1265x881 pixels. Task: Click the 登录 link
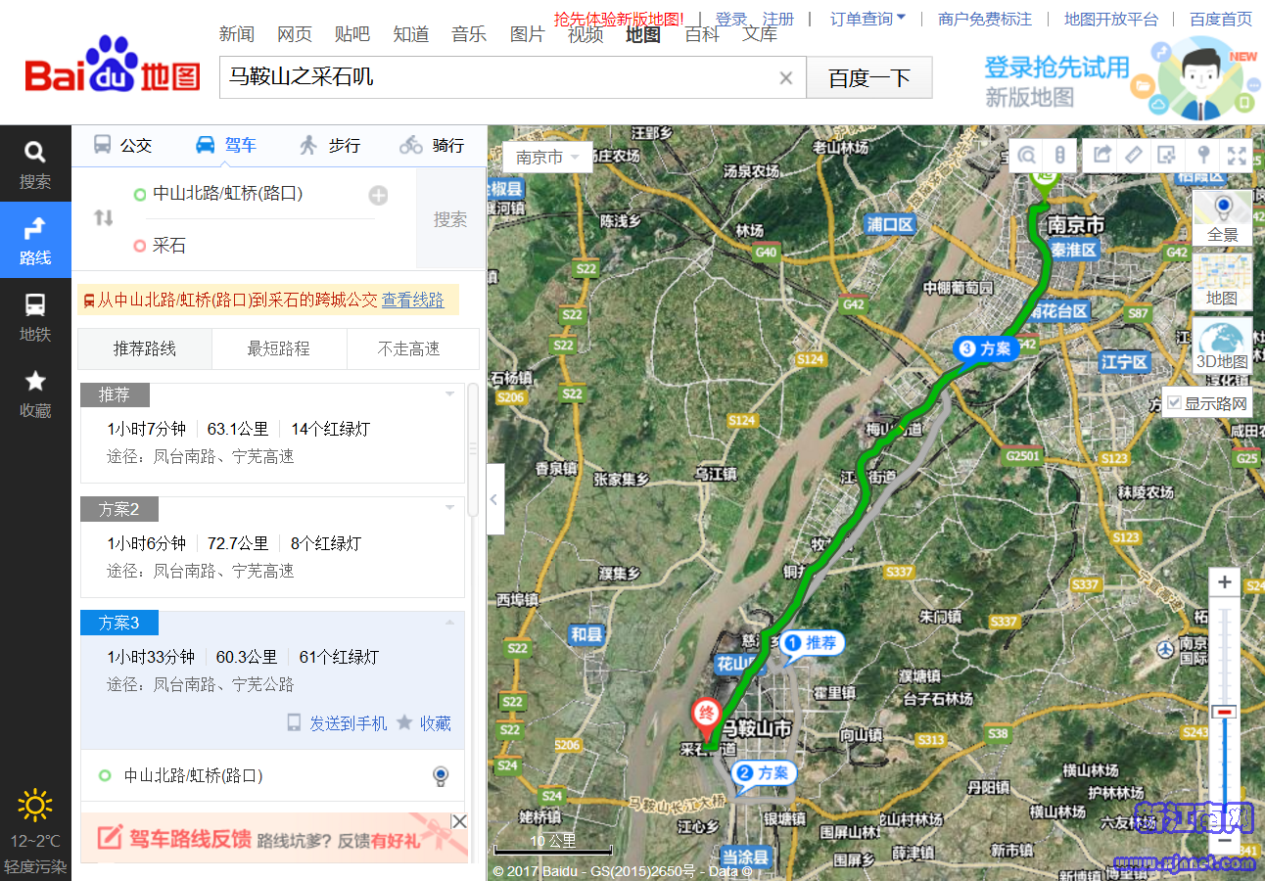pyautogui.click(x=731, y=19)
